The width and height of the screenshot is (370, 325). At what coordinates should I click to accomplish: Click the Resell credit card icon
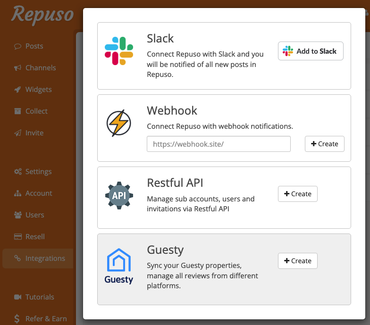point(18,237)
